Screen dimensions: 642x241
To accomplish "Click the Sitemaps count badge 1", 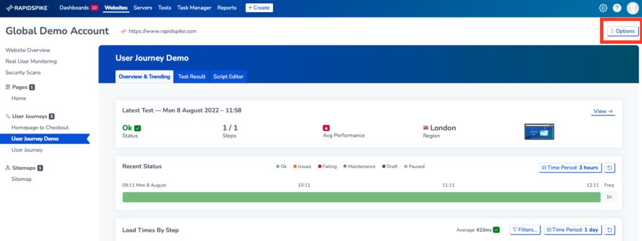I will coord(40,168).
